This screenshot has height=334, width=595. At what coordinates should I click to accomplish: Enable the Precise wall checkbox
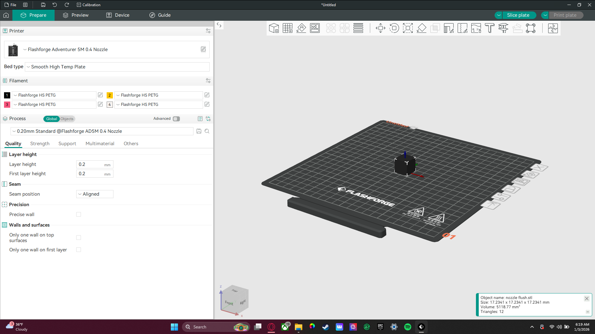[x=78, y=215]
